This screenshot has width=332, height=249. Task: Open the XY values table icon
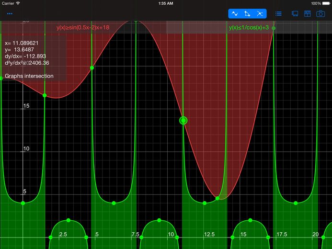click(307, 14)
